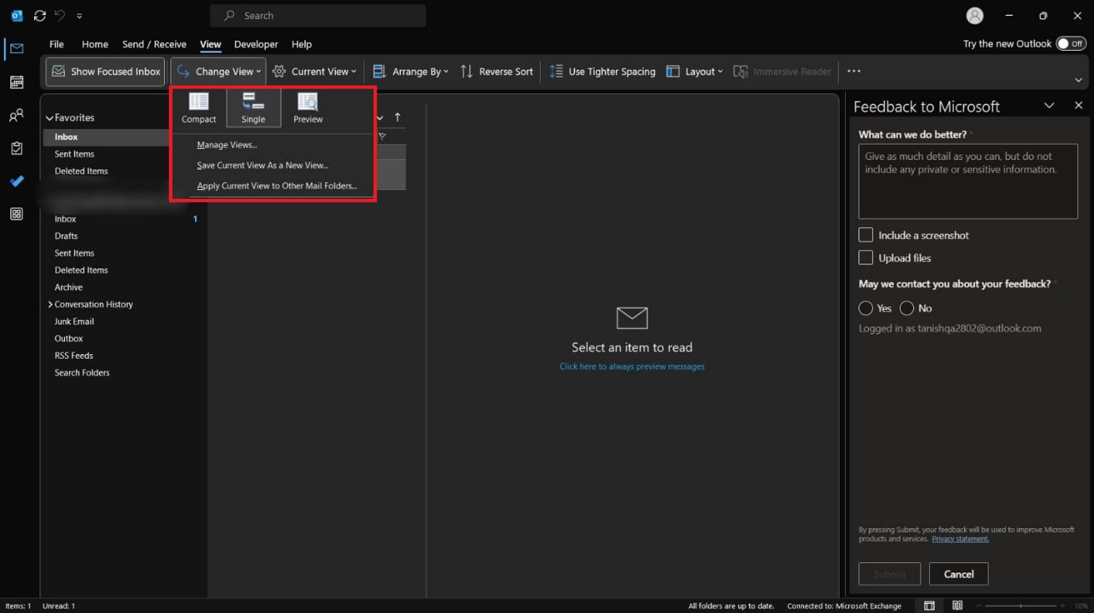Viewport: 1094px width, 613px height.
Task: Check the Upload files box
Action: point(866,257)
